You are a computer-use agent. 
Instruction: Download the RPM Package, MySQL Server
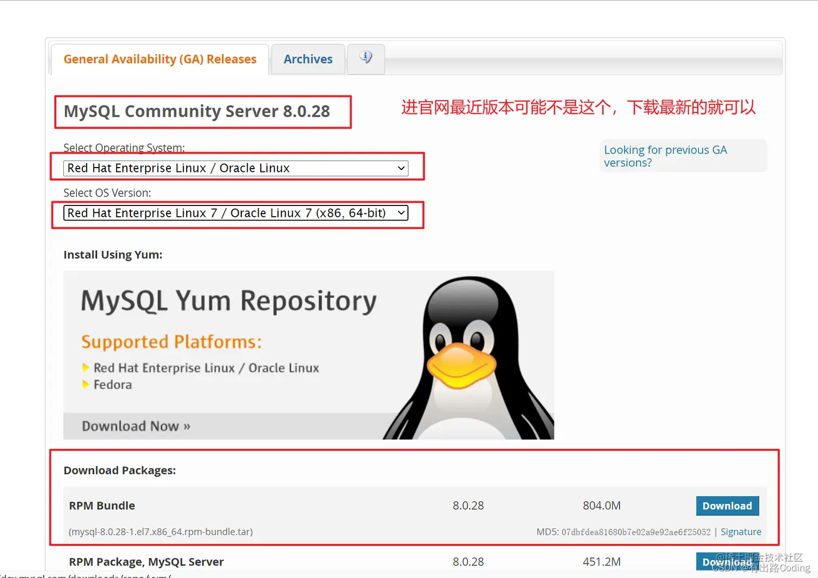pos(727,561)
